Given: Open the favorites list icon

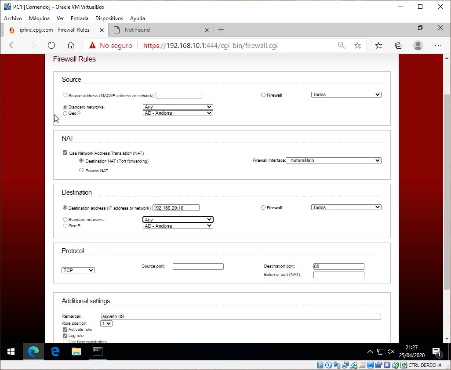Looking at the screenshot, I should (x=379, y=45).
